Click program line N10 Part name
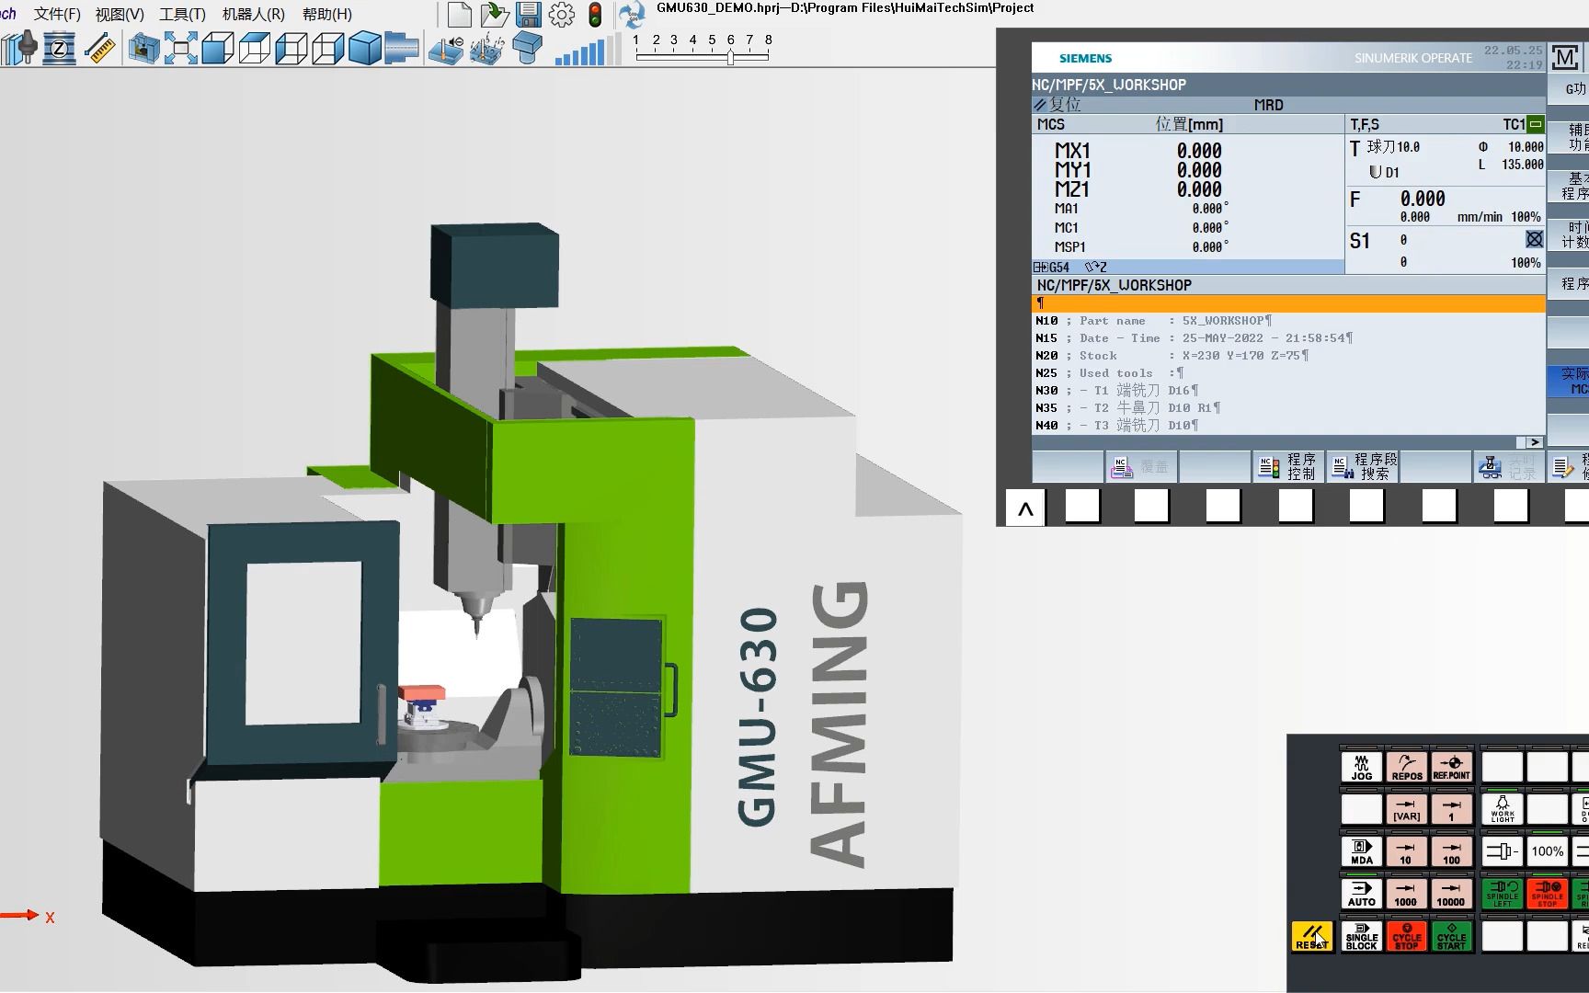The width and height of the screenshot is (1589, 993). pyautogui.click(x=1287, y=321)
